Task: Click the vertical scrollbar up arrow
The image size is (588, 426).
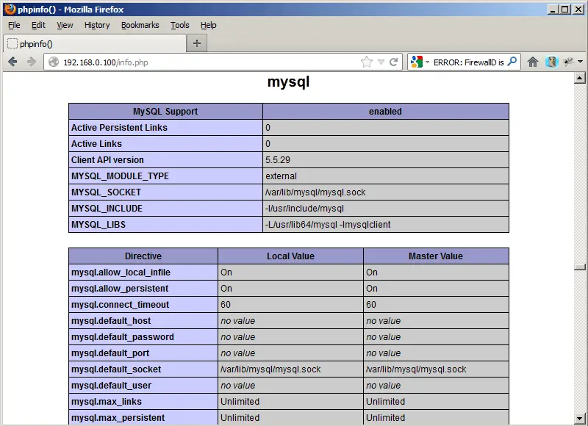Action: coord(580,78)
